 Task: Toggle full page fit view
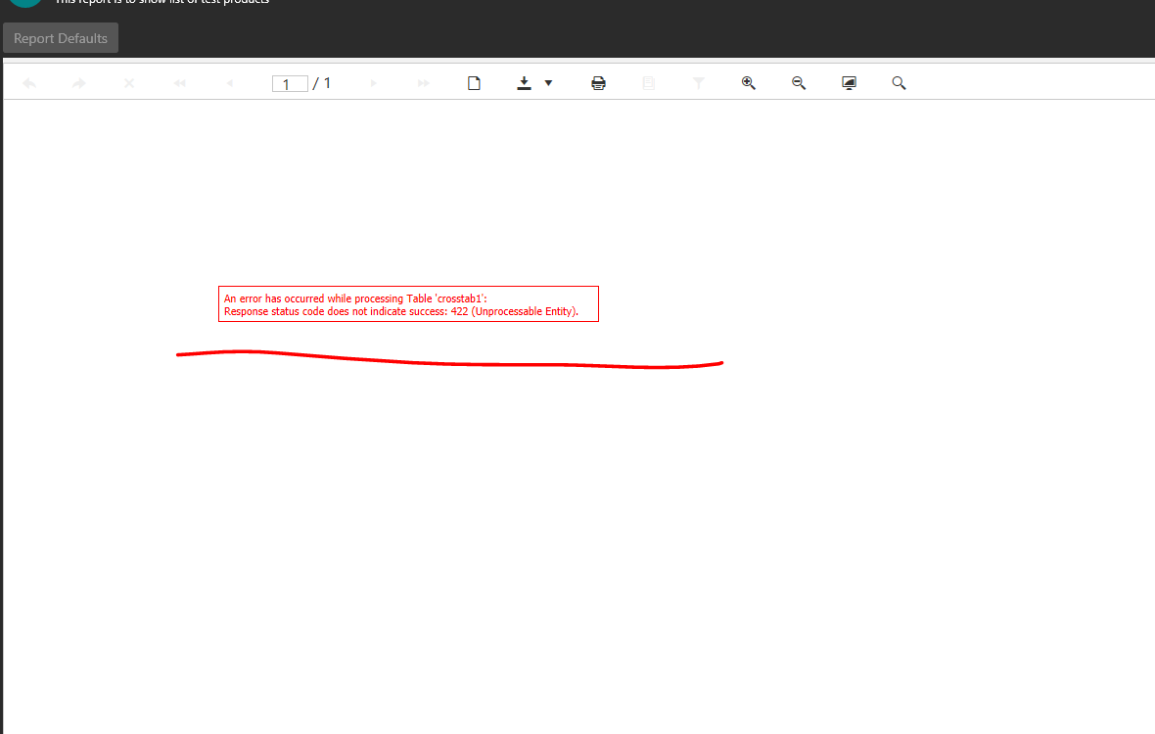(x=849, y=83)
